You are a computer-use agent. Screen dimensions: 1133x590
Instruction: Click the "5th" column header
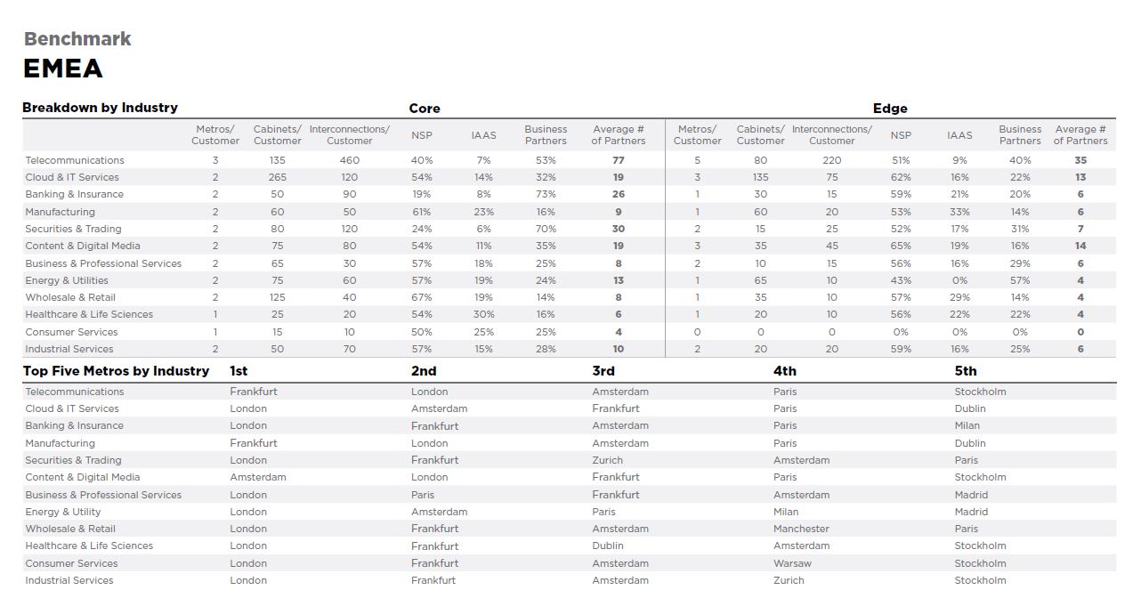coord(966,371)
